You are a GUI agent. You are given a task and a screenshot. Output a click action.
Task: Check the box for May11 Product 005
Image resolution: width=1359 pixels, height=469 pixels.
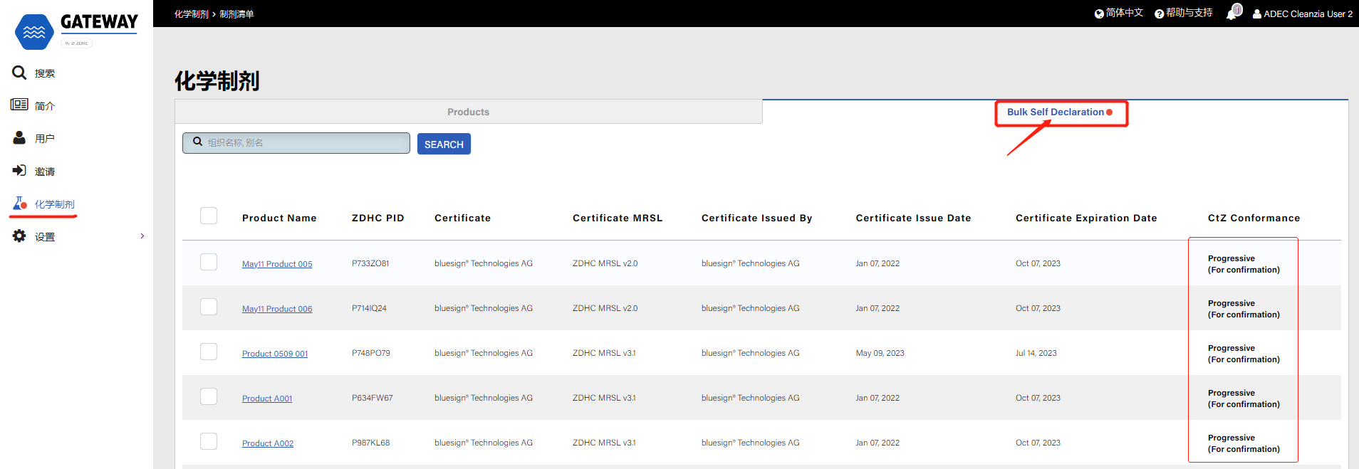(x=209, y=262)
